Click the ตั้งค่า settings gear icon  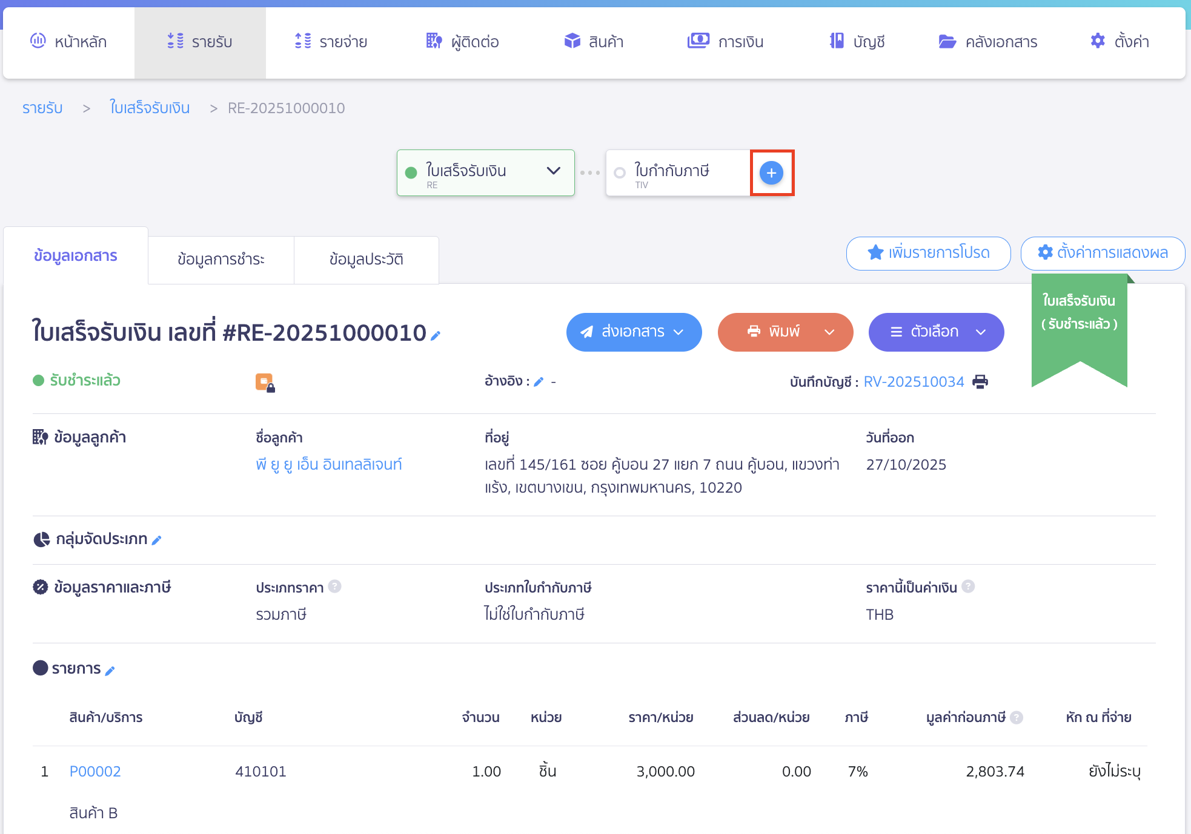tap(1097, 41)
